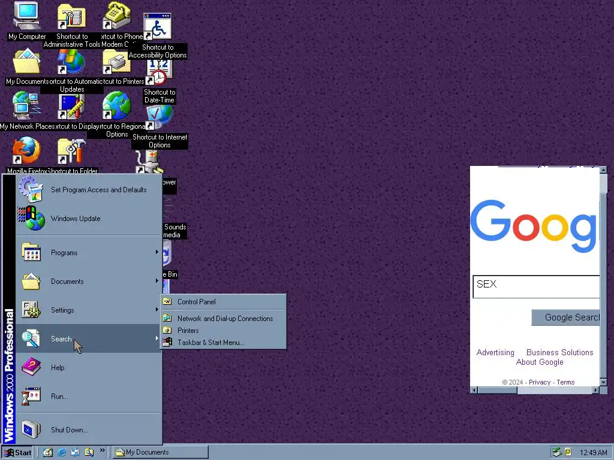Expand the Settings submenu arrow
The width and height of the screenshot is (614, 460).
pyautogui.click(x=156, y=310)
